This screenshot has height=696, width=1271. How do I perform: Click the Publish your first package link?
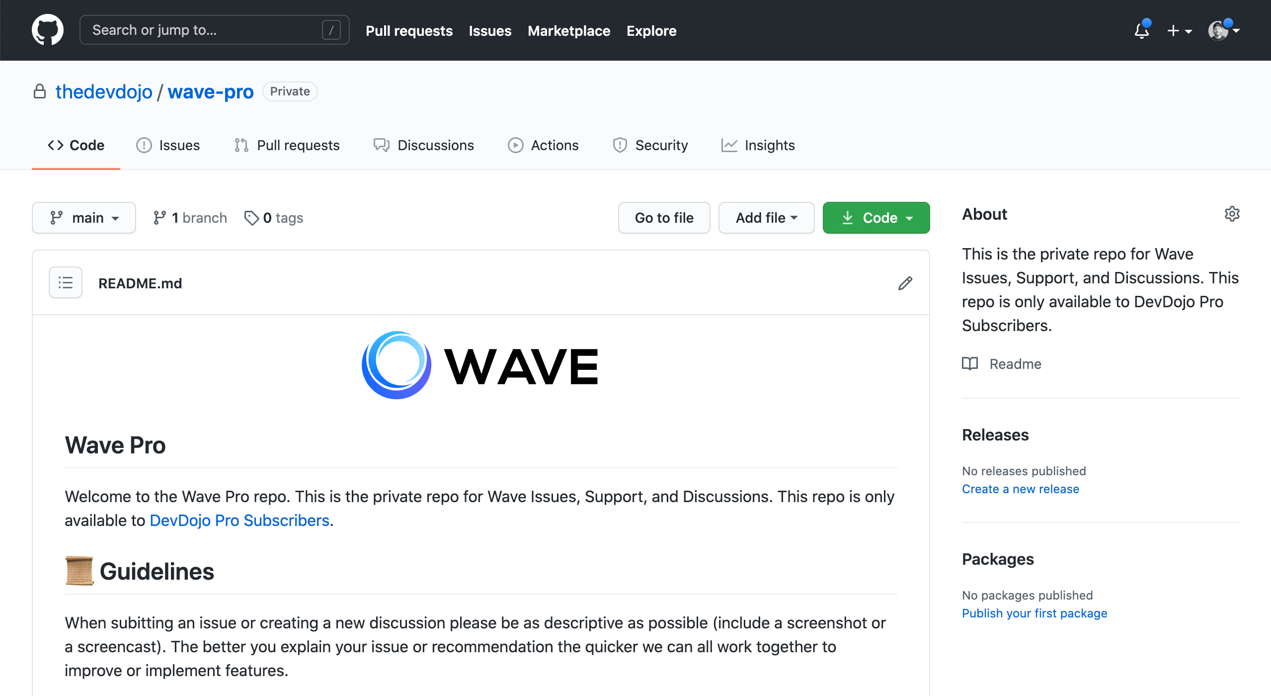click(1034, 612)
